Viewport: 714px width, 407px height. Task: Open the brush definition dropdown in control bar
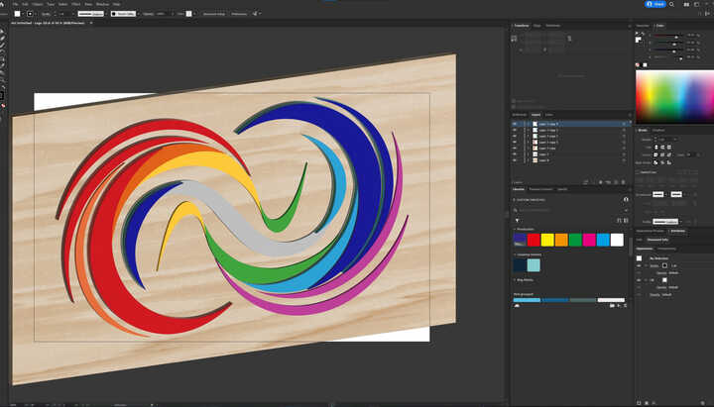pyautogui.click(x=123, y=14)
